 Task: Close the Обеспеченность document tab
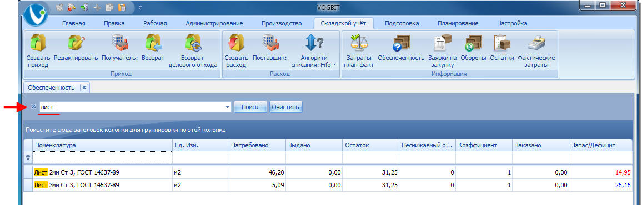click(x=83, y=88)
